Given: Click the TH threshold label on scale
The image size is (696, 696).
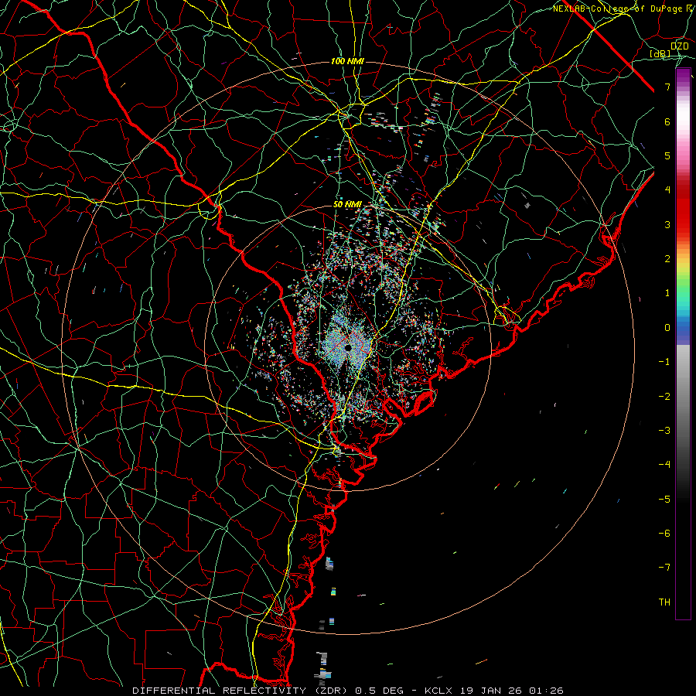Looking at the screenshot, I should pyautogui.click(x=664, y=602).
